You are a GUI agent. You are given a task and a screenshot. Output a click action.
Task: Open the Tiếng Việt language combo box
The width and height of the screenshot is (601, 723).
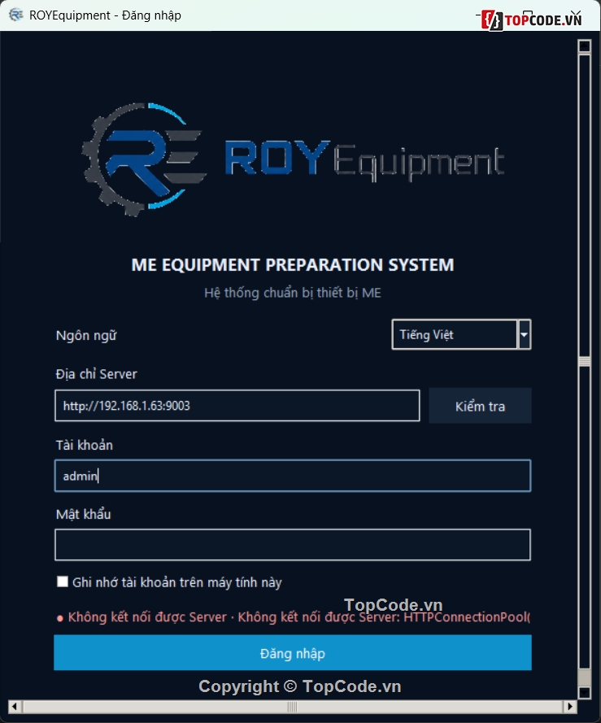tap(461, 334)
